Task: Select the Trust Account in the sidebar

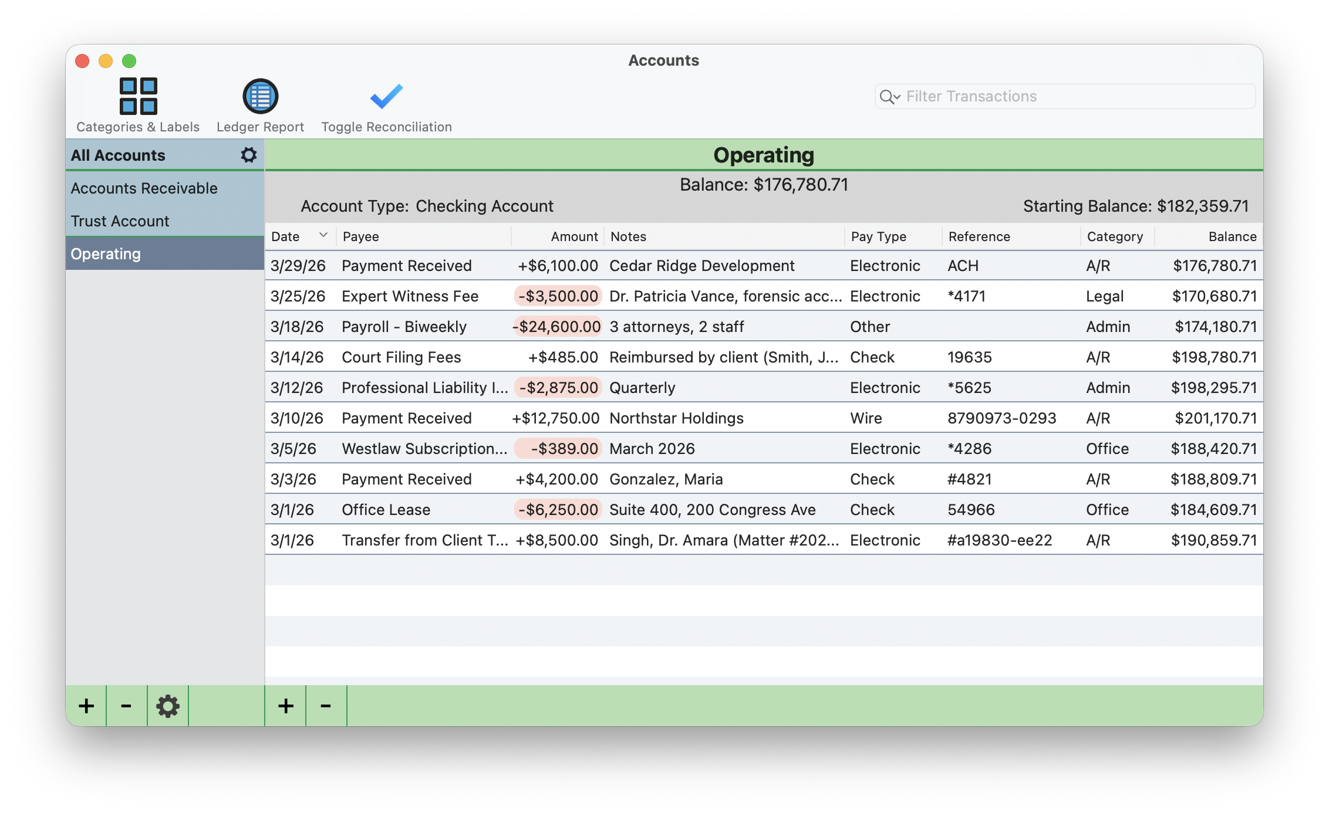Action: pos(120,221)
